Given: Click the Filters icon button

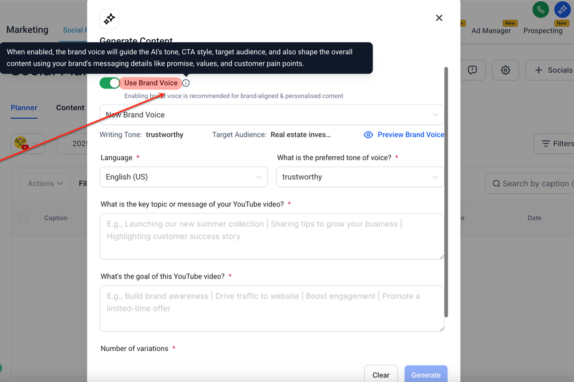Looking at the screenshot, I should coord(546,144).
